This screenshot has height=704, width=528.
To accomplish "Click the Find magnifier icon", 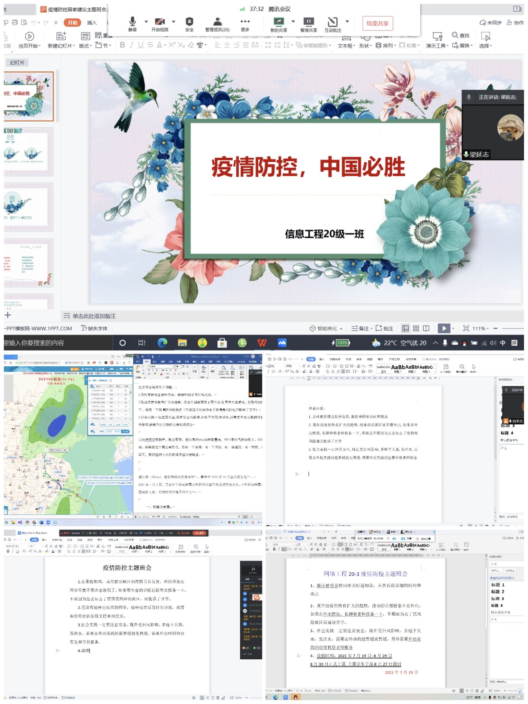I will point(455,35).
